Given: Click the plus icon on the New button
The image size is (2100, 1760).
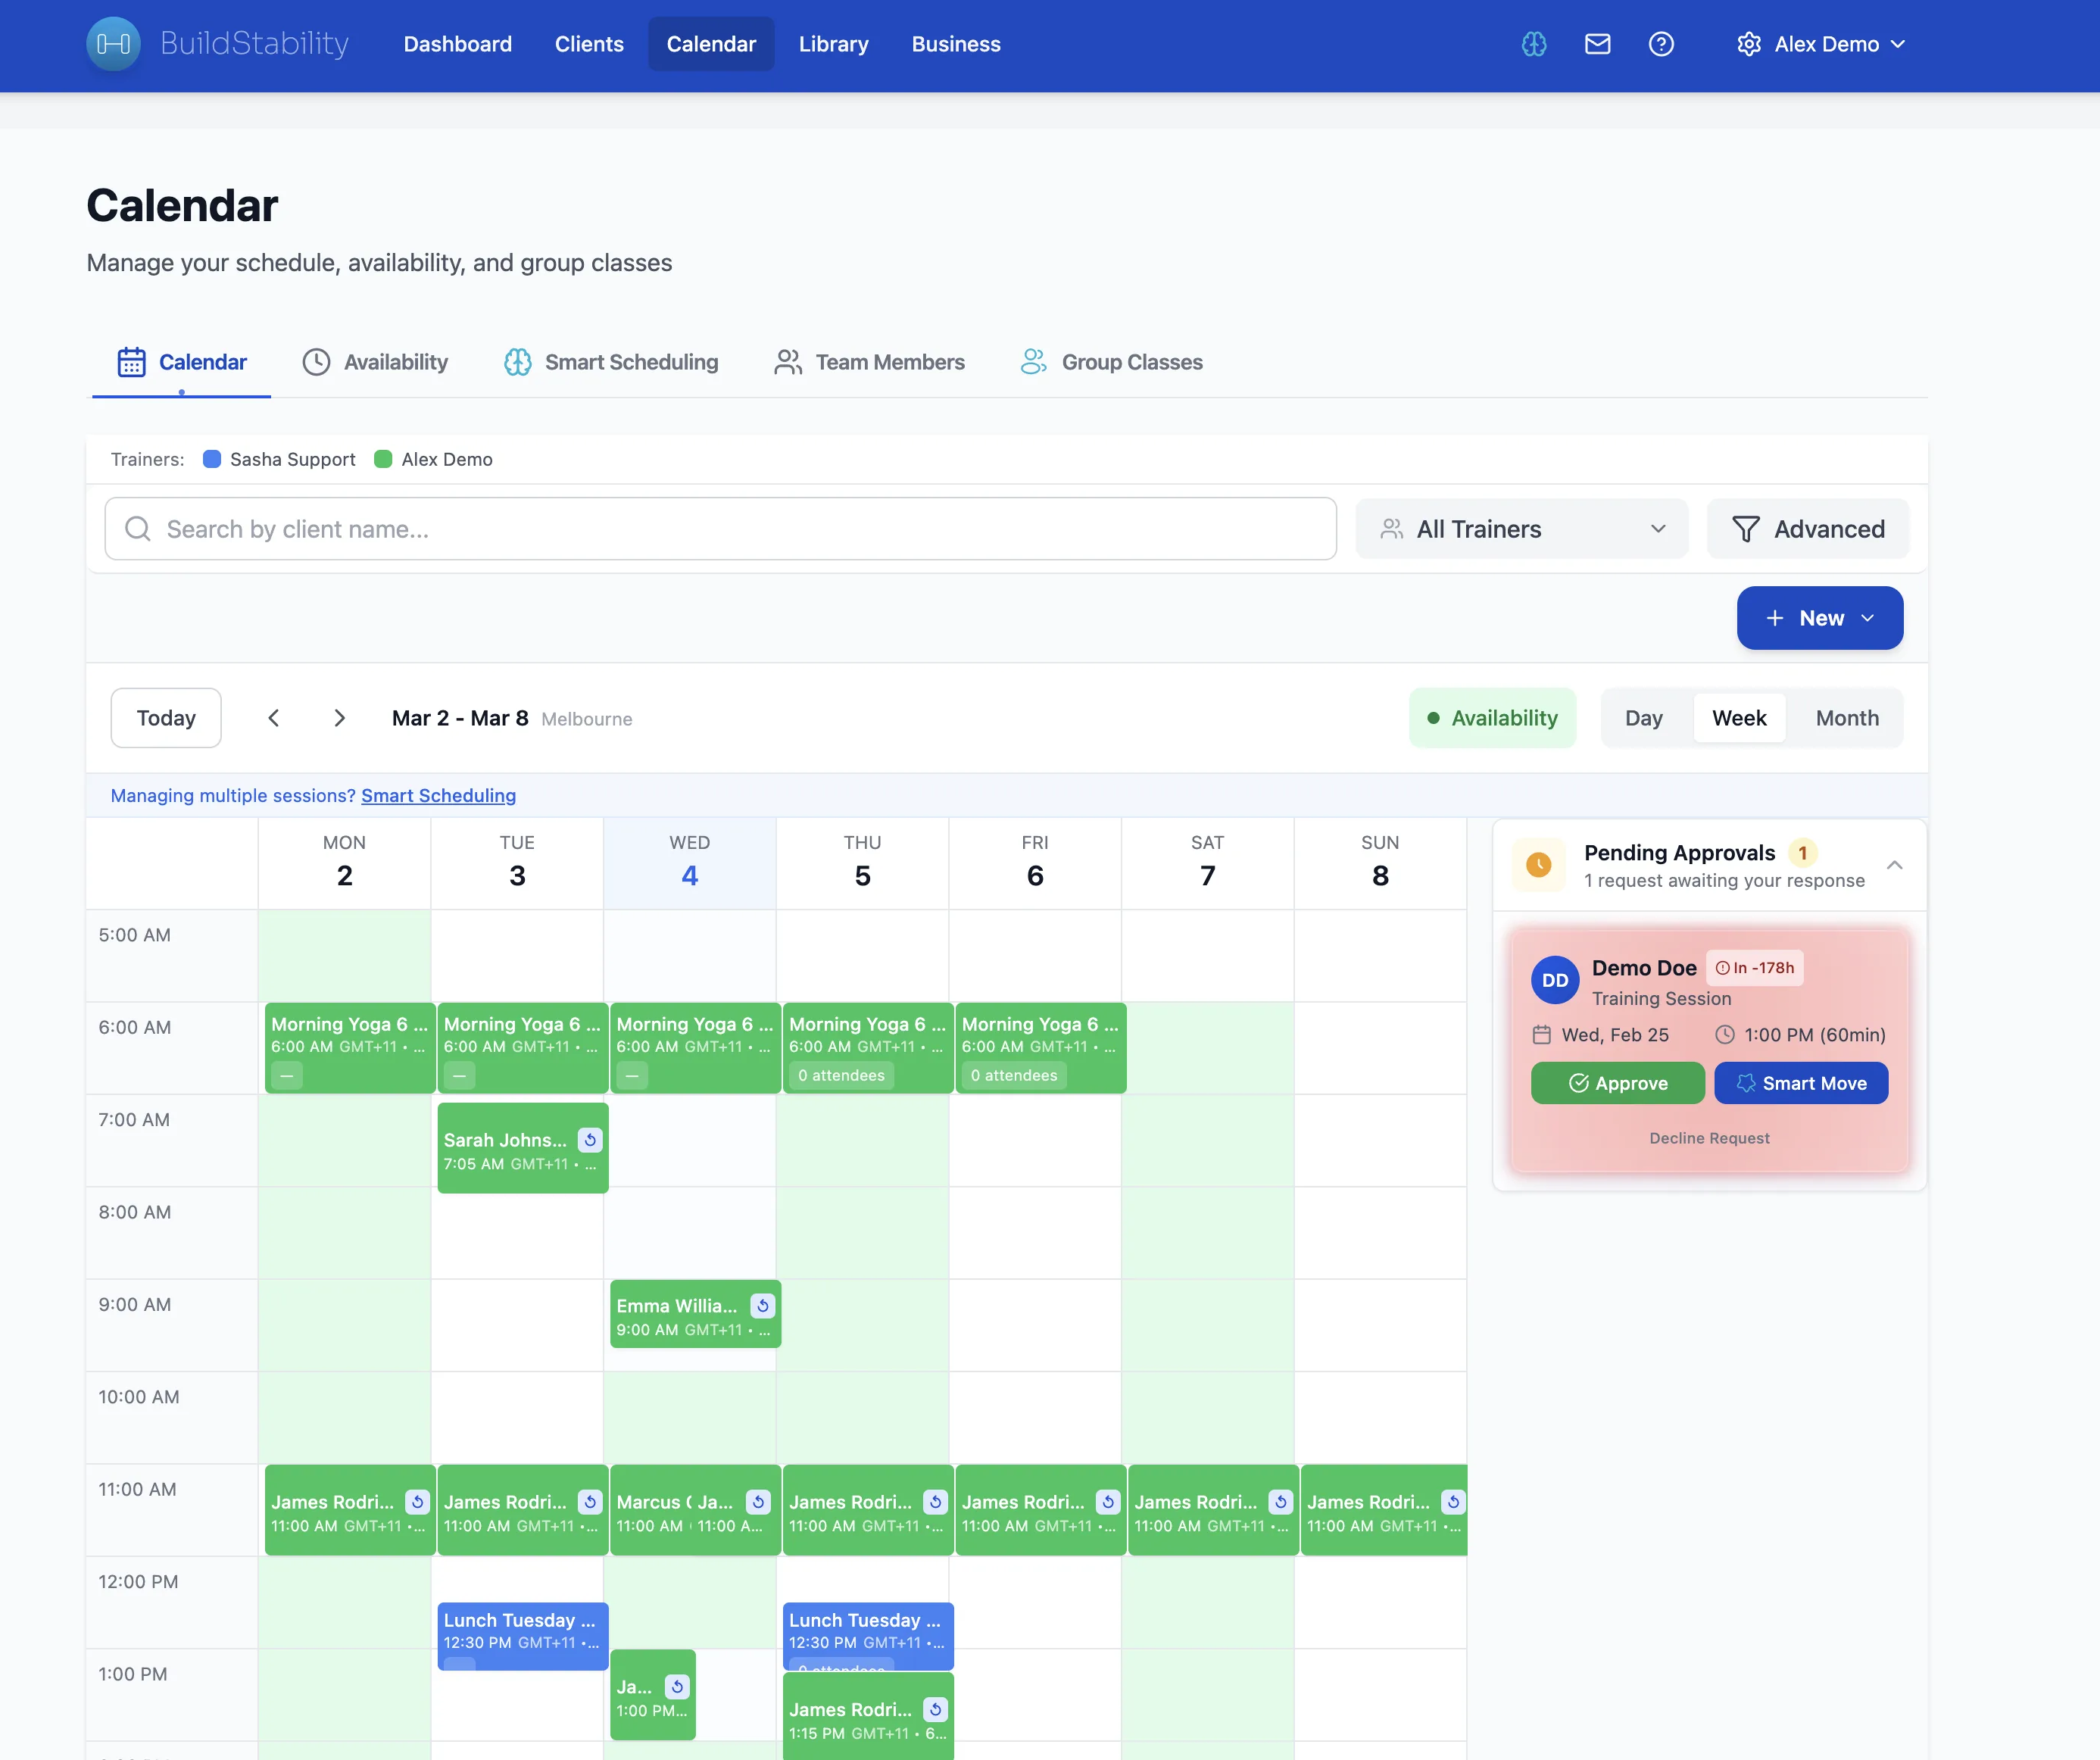Looking at the screenshot, I should pyautogui.click(x=1774, y=618).
